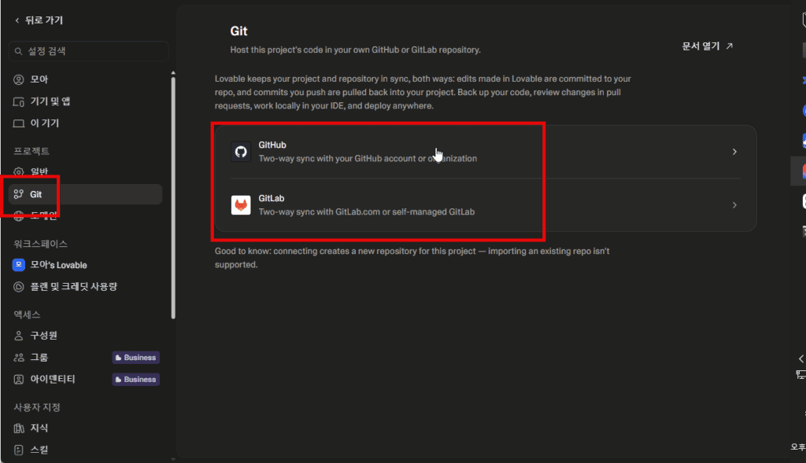Click the 지식 books icon
The width and height of the screenshot is (806, 463).
coord(19,428)
